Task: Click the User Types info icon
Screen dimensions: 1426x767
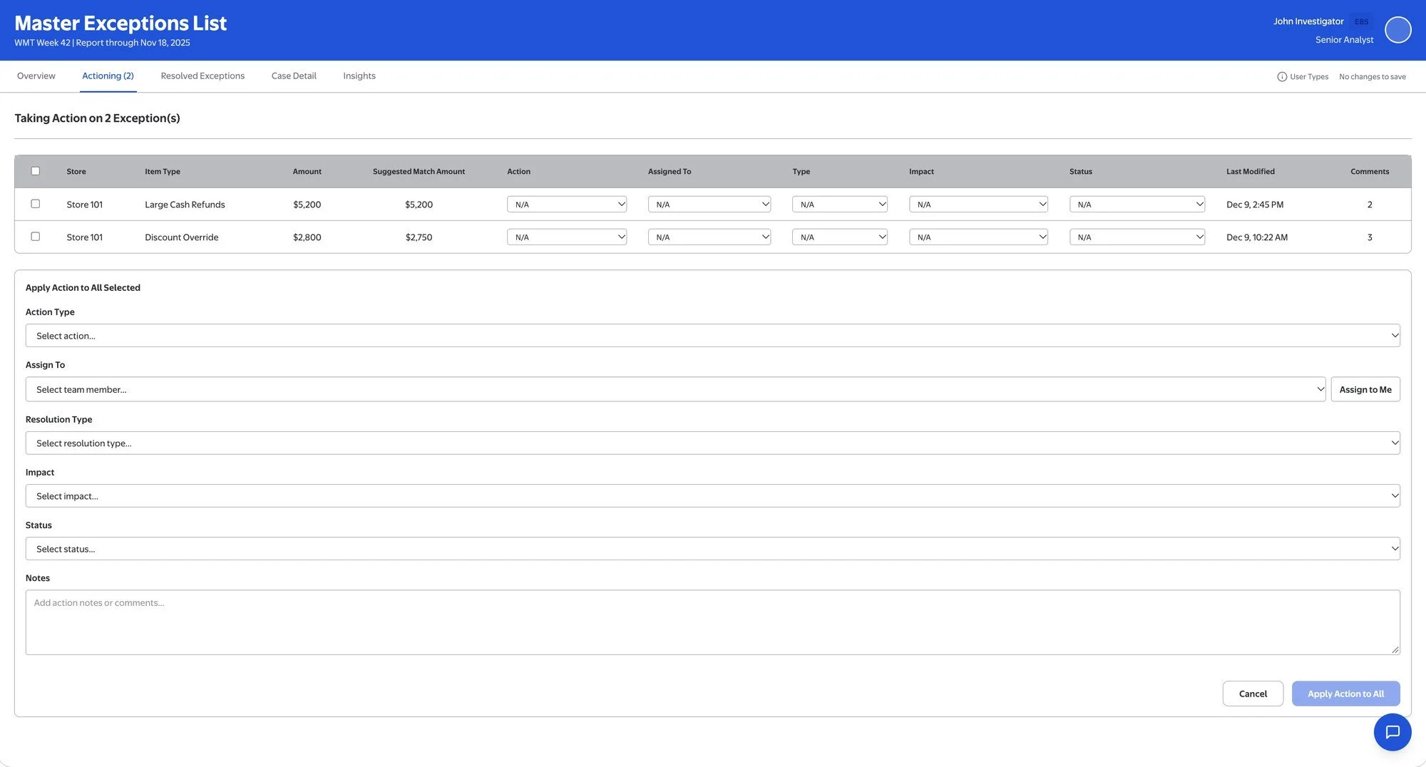Action: point(1281,77)
